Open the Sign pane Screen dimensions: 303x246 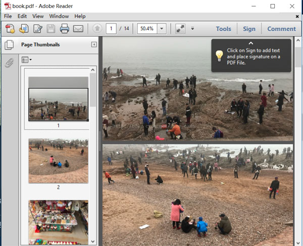(x=249, y=29)
